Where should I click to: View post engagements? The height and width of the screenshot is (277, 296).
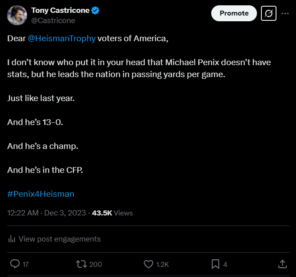(59, 239)
